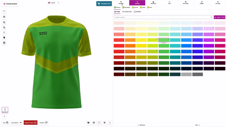Switch to Gradient color mode
This screenshot has width=226, height=127.
[x=137, y=12]
